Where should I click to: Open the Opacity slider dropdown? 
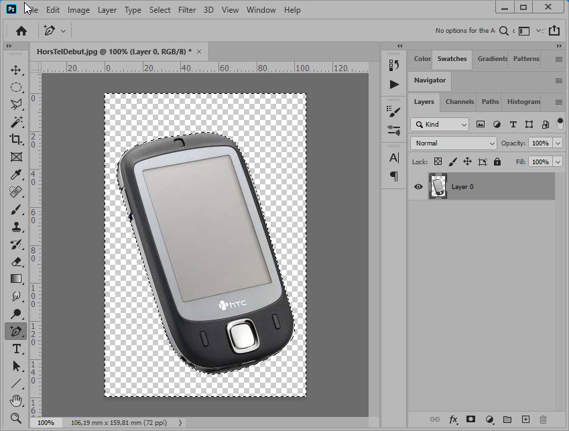pyautogui.click(x=558, y=143)
